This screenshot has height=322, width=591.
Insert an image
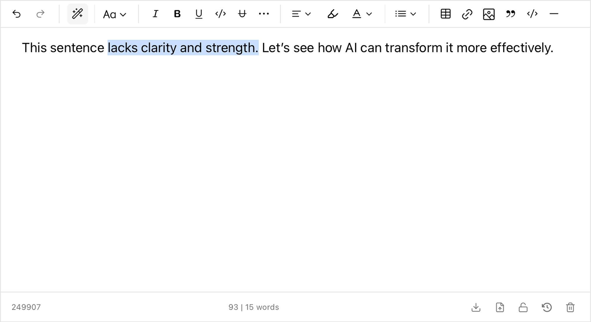[488, 14]
